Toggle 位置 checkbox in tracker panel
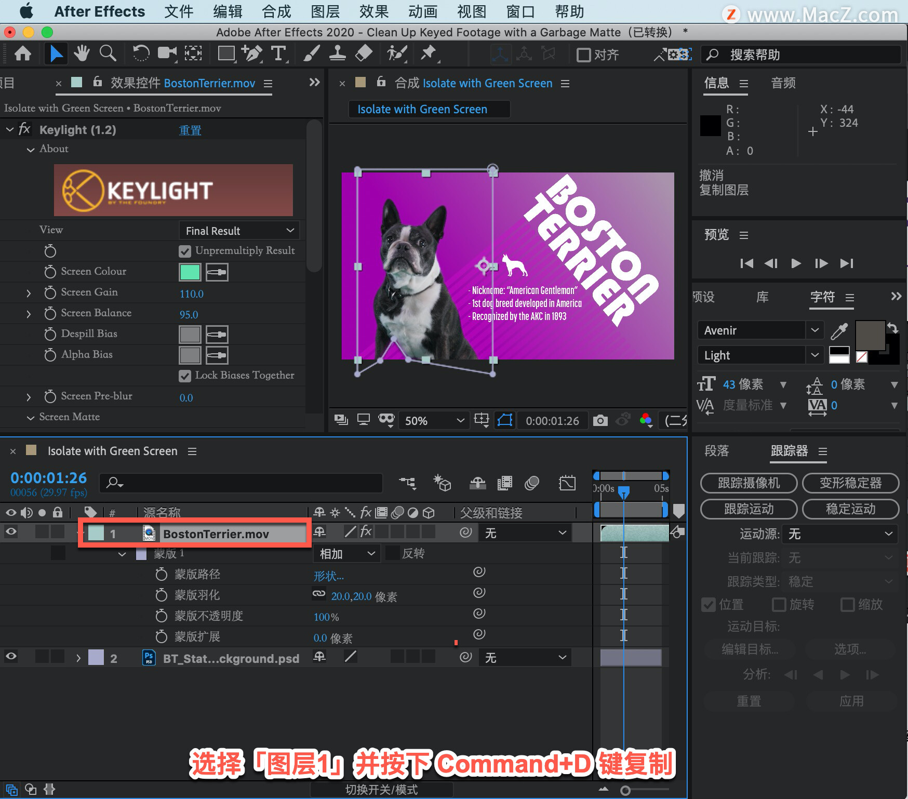The width and height of the screenshot is (908, 799). pyautogui.click(x=708, y=605)
